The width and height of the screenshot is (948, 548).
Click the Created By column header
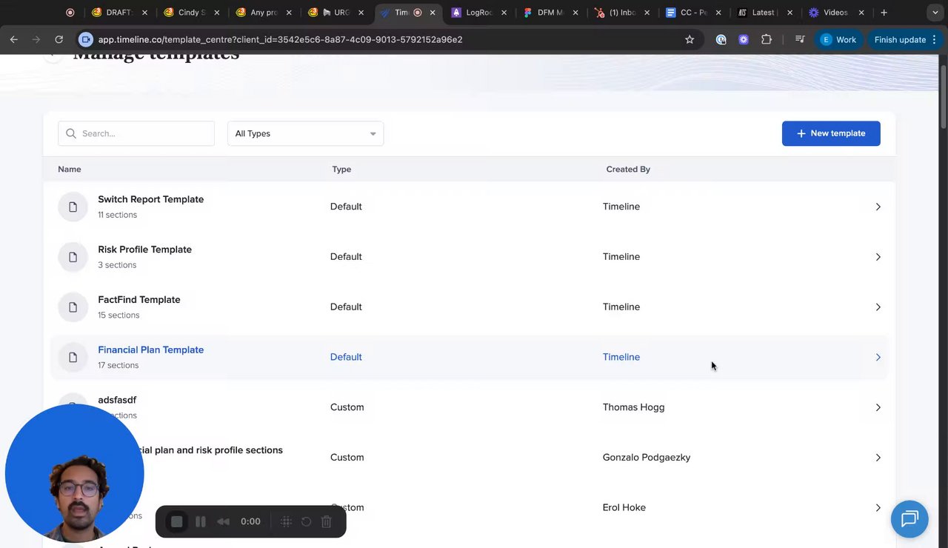coord(628,170)
